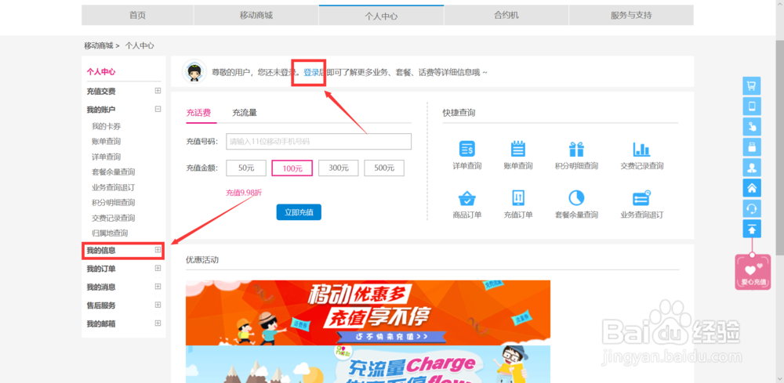This screenshot has width=784, height=383.
Task: Select the 100元 recharge amount
Action: pos(292,168)
